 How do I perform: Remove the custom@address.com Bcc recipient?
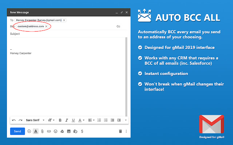click(x=46, y=26)
